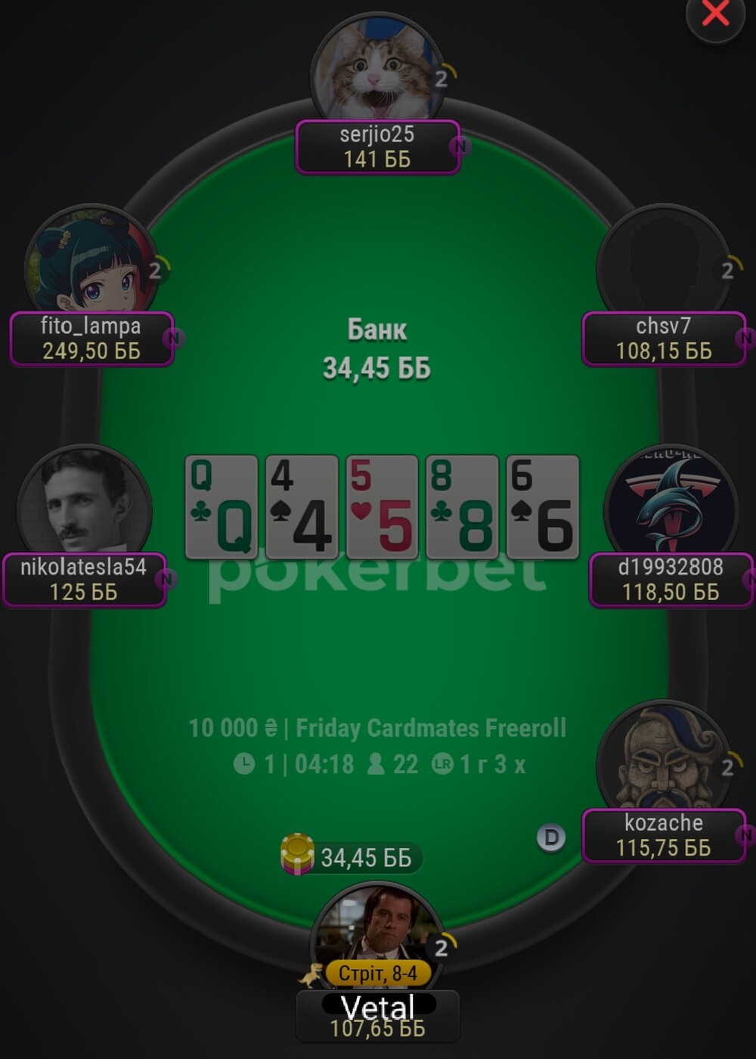Click the dinosaur icon near Vetal
The width and height of the screenshot is (756, 1059).
tap(311, 976)
